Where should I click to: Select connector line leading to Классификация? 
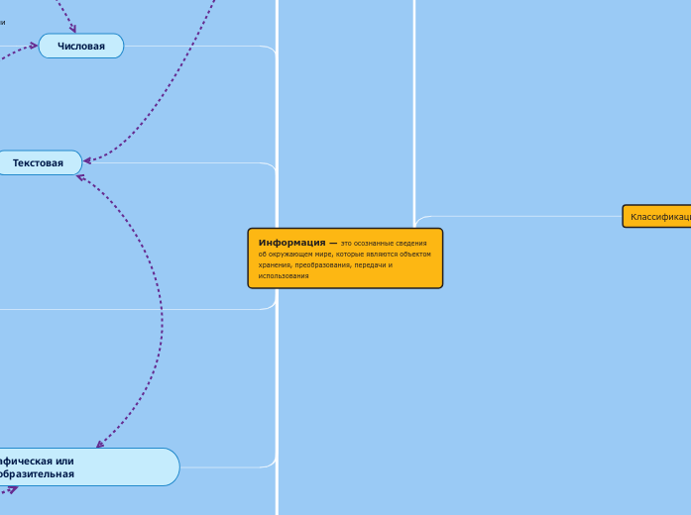(516, 216)
